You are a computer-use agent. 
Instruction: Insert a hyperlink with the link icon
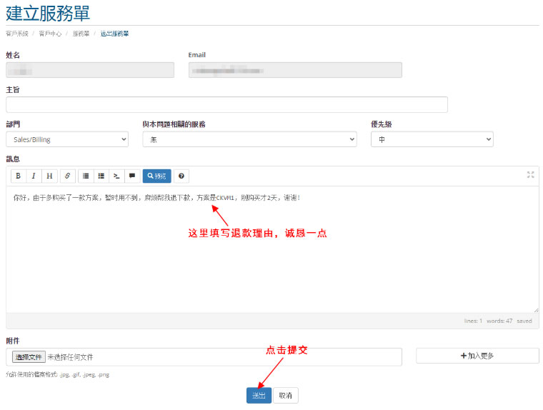[x=68, y=176]
